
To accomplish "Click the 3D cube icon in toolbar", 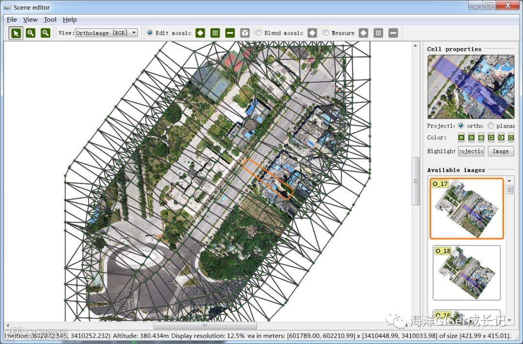I will 245,33.
